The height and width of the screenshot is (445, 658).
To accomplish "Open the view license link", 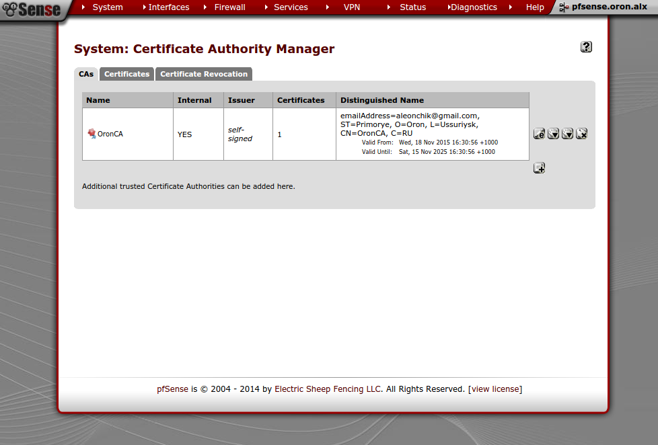I will (495, 389).
